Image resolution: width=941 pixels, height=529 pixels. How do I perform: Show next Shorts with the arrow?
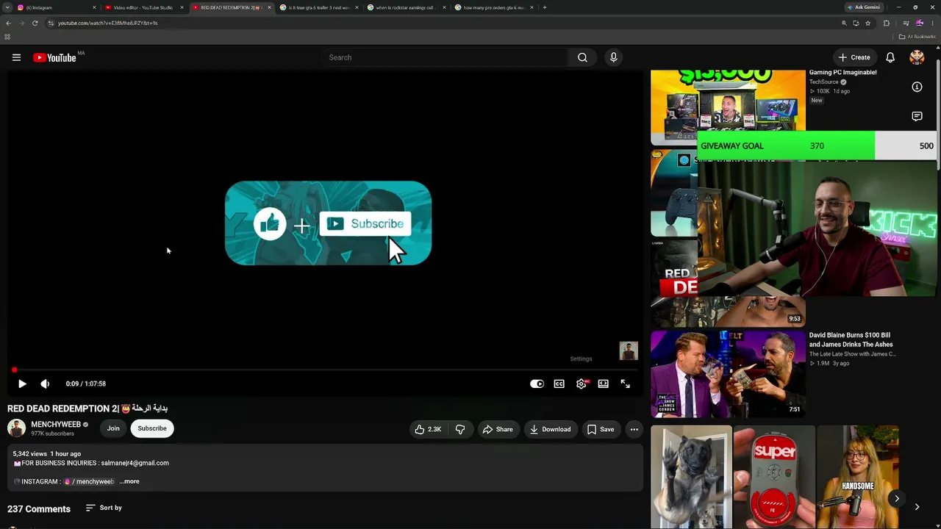tap(897, 499)
